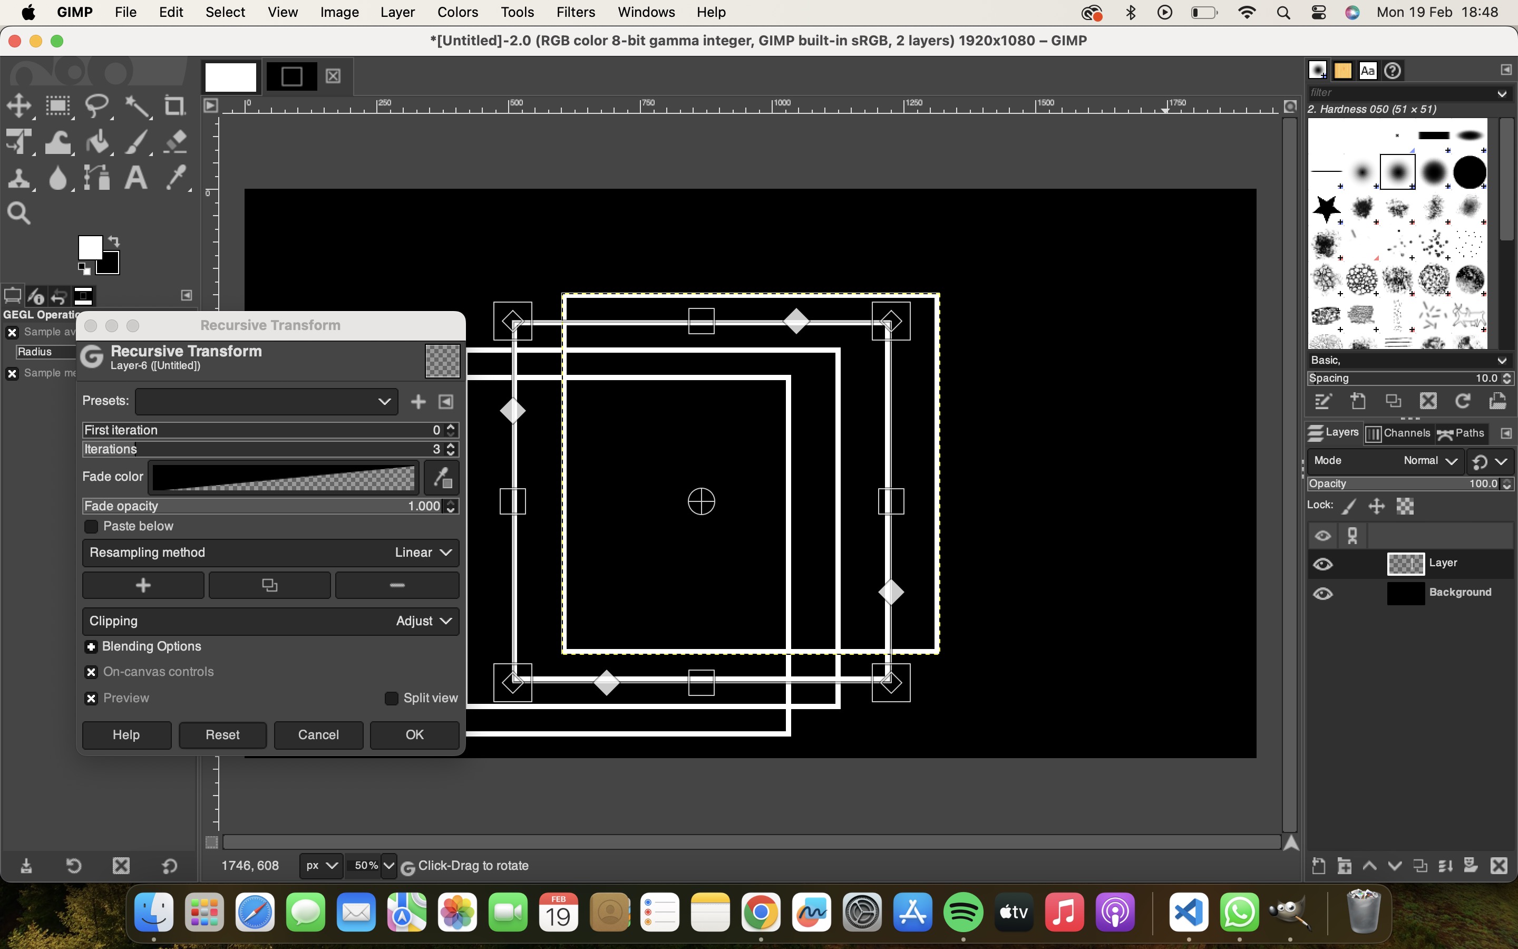
Task: Select the Rectangle Select tool
Action: pos(57,105)
